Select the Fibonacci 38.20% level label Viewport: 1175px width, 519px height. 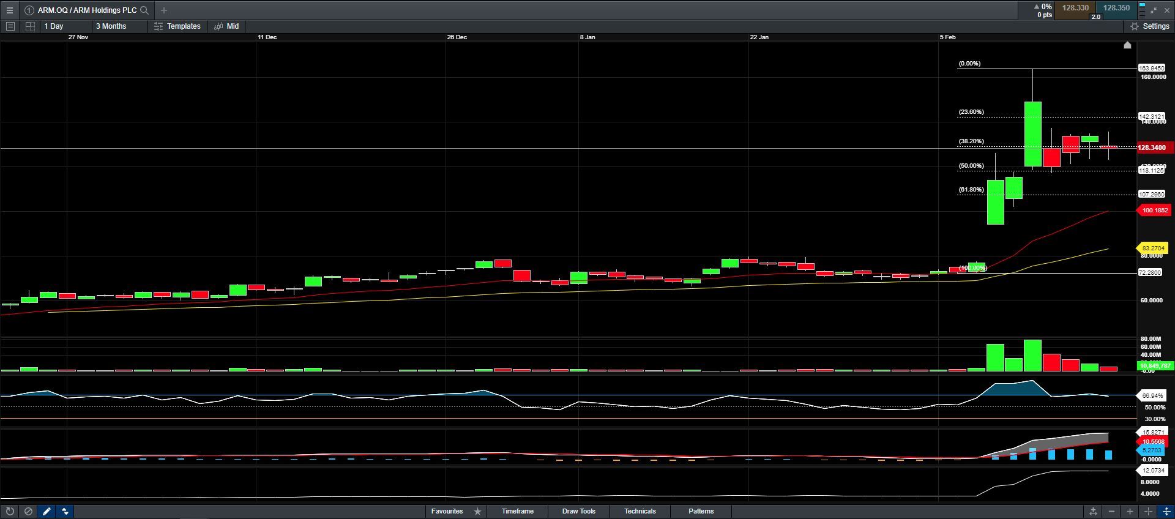click(x=971, y=141)
